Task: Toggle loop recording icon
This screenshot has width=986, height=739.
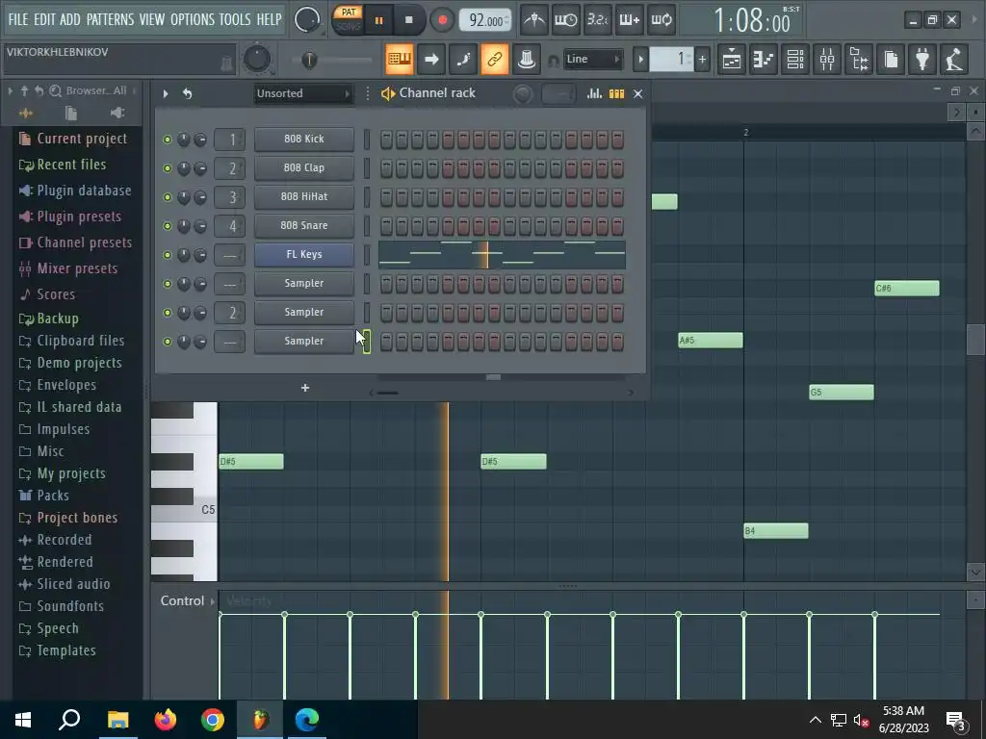Action: [661, 20]
